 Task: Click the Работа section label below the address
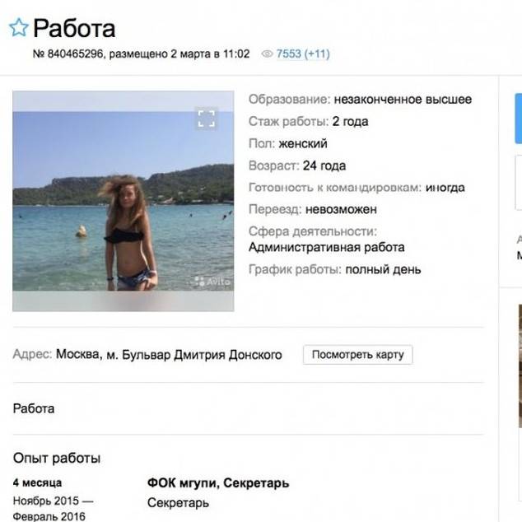pyautogui.click(x=34, y=408)
